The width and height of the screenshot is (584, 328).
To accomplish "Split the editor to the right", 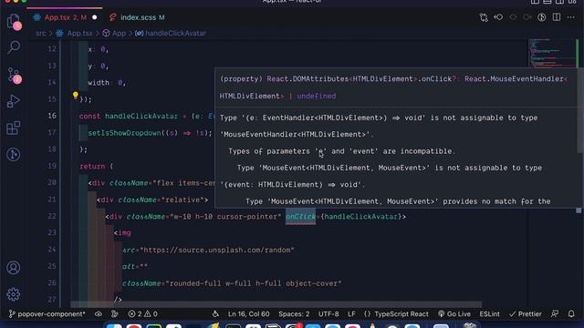I will coord(557,17).
